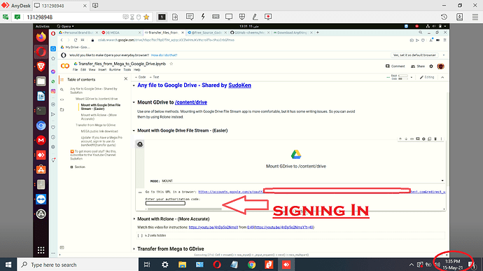The image size is (483, 271).
Task: Open AnyDesk file transfer icon
Action: [175, 17]
